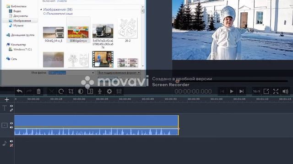Image resolution: width=293 pixels, height=164 pixels.
Task: Select Изображения library in file dialog
Action: coord(22,21)
